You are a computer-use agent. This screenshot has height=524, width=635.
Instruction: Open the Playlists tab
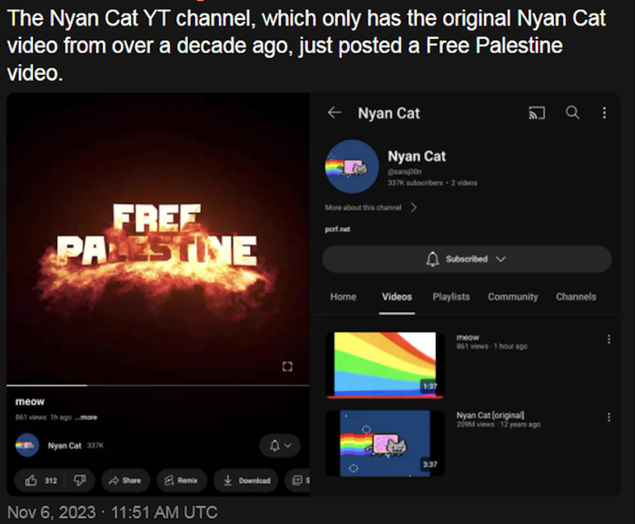pyautogui.click(x=451, y=297)
